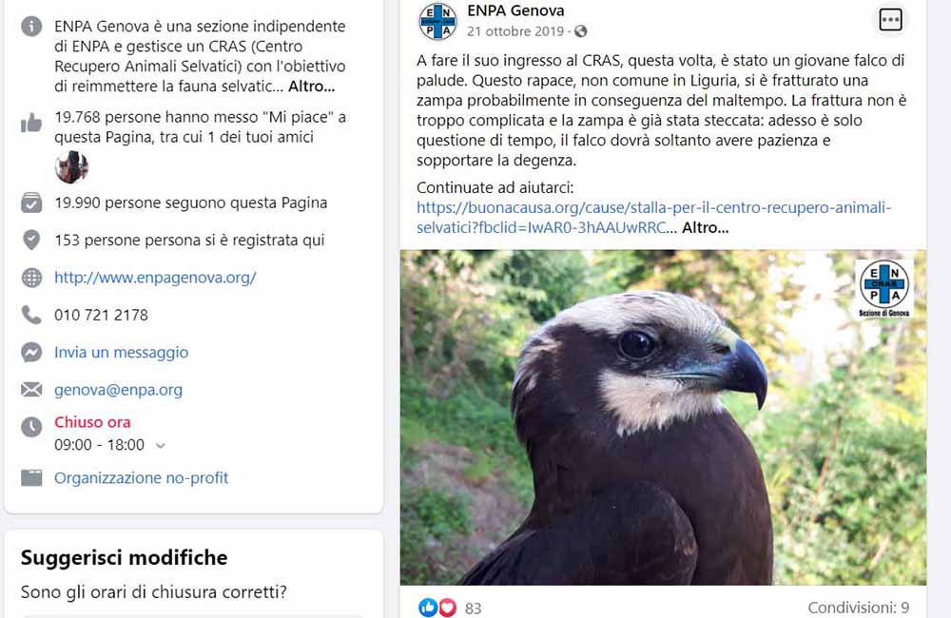
Task: Expand the post text with Altro after link
Action: pos(705,228)
